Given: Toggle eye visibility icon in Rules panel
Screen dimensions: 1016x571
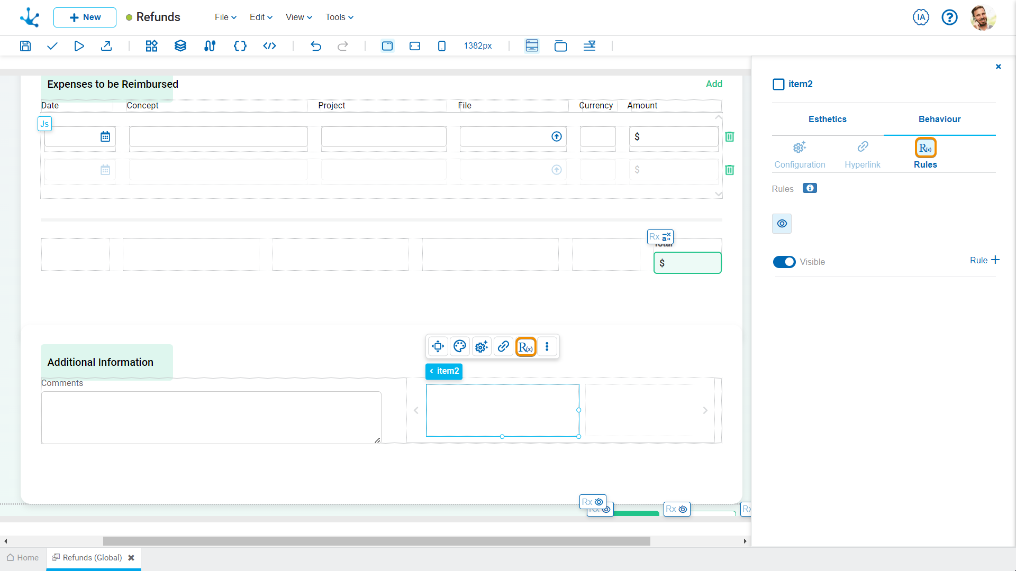Looking at the screenshot, I should [782, 223].
